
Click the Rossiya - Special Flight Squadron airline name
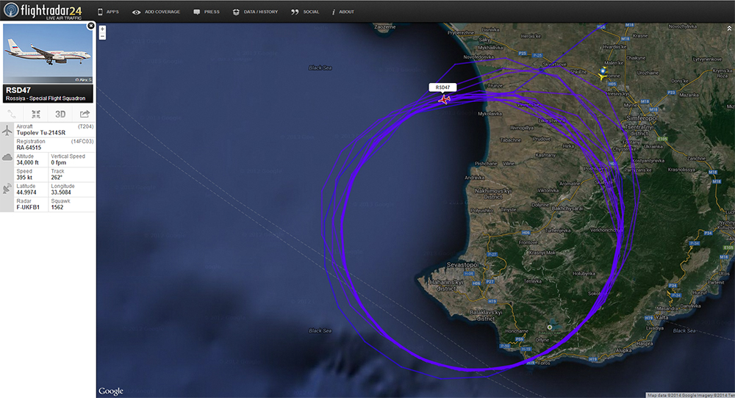click(x=46, y=98)
